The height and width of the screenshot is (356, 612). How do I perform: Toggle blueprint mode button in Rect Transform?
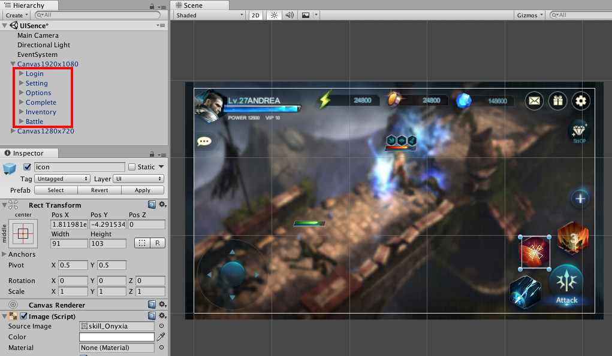(141, 243)
